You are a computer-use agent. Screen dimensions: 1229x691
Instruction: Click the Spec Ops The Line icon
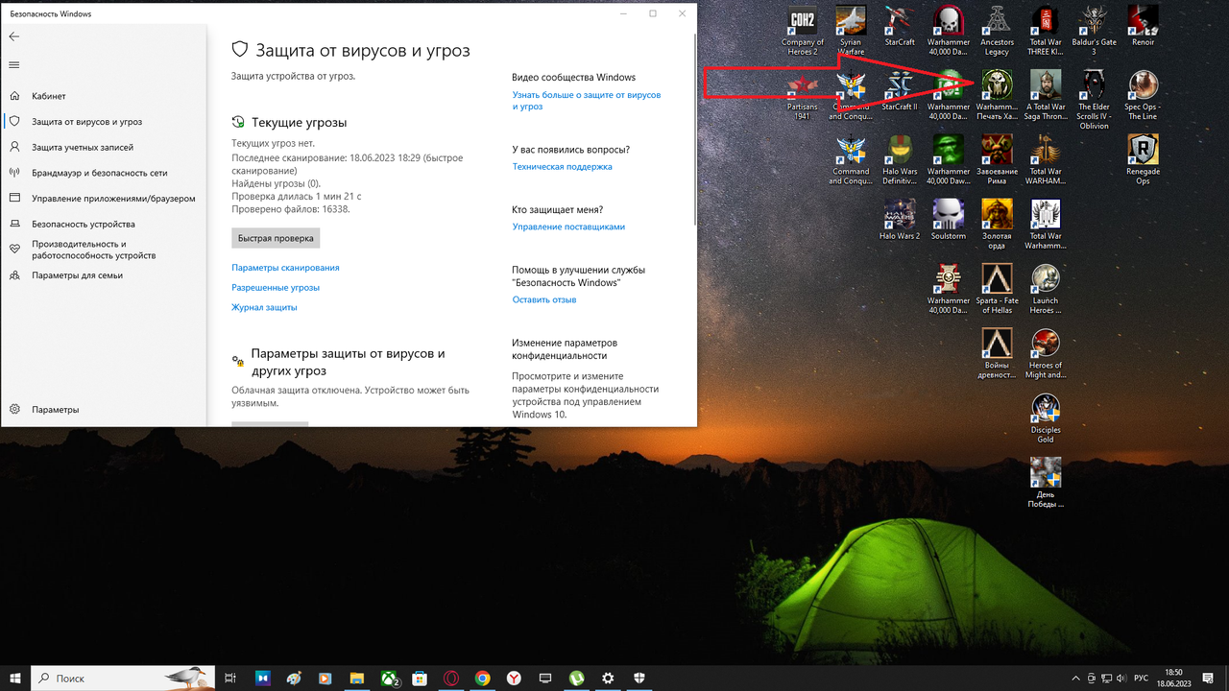[1143, 95]
